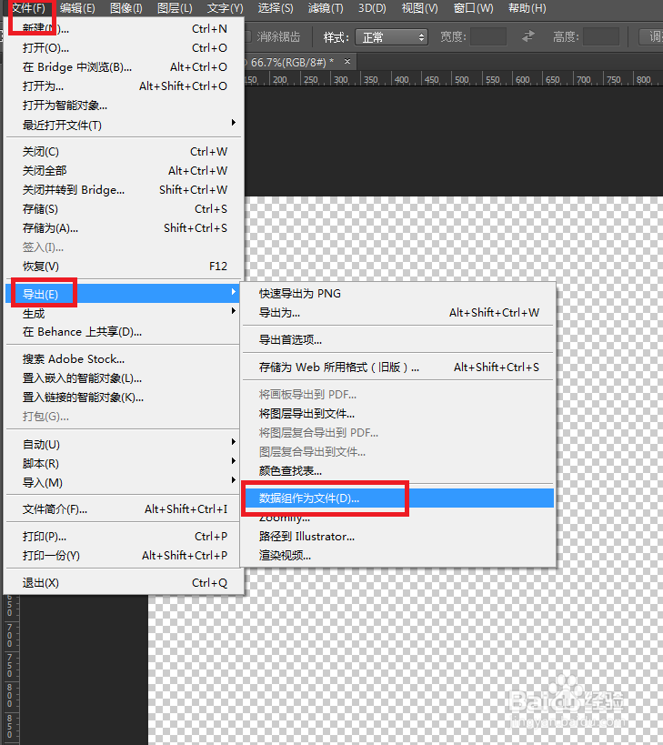Choose 关闭(C) menu entry
Screen dimensions: 663x745
pos(124,152)
